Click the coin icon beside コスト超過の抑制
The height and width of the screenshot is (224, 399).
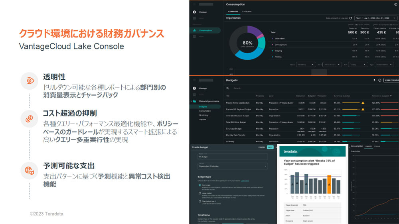29,118
